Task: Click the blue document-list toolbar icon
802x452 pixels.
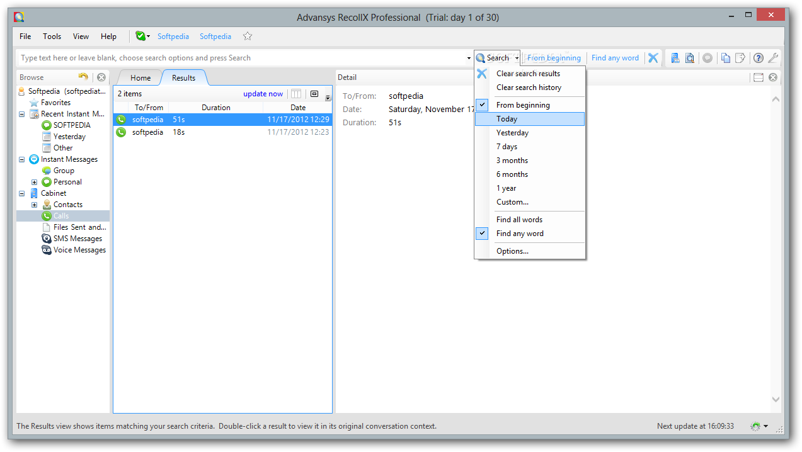Action: coord(675,58)
